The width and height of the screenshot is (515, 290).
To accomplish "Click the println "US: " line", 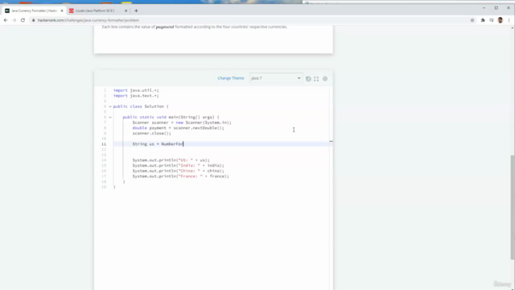I will point(171,160).
